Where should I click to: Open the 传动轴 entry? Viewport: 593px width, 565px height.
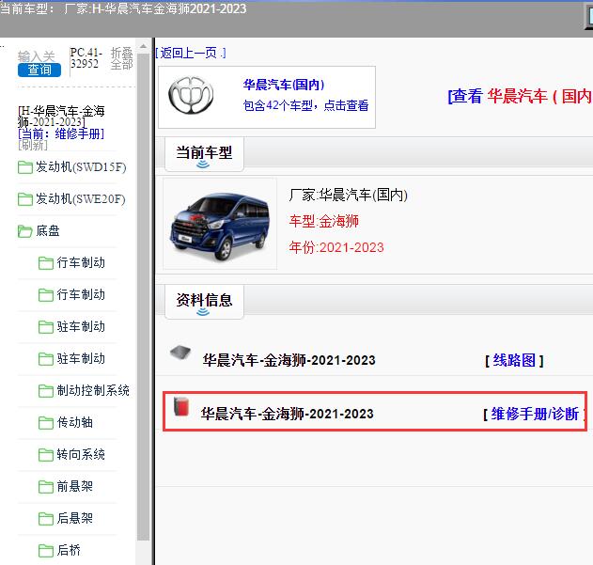(75, 422)
